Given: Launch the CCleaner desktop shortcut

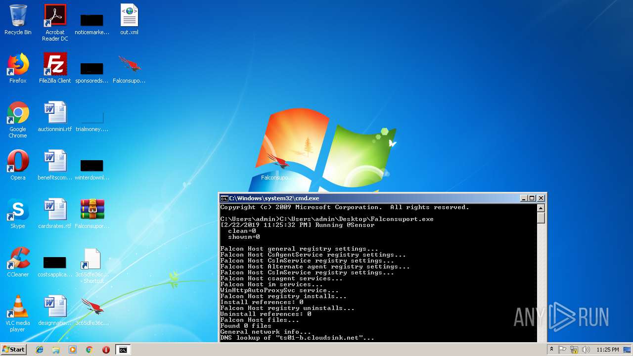Looking at the screenshot, I should (18, 262).
